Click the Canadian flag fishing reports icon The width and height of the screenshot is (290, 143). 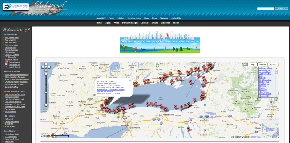pos(6,64)
